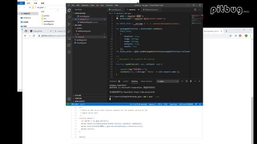The height and width of the screenshot is (144, 257).
Task: Open the new tab plus in Chrome
Action: [x=226, y=31]
